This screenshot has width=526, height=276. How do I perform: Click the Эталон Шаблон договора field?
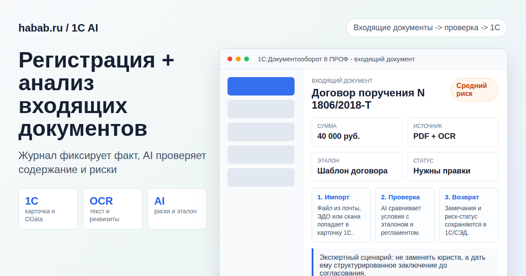[357, 166]
